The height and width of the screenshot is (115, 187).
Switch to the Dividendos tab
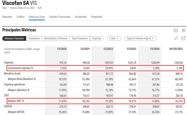point(81,17)
